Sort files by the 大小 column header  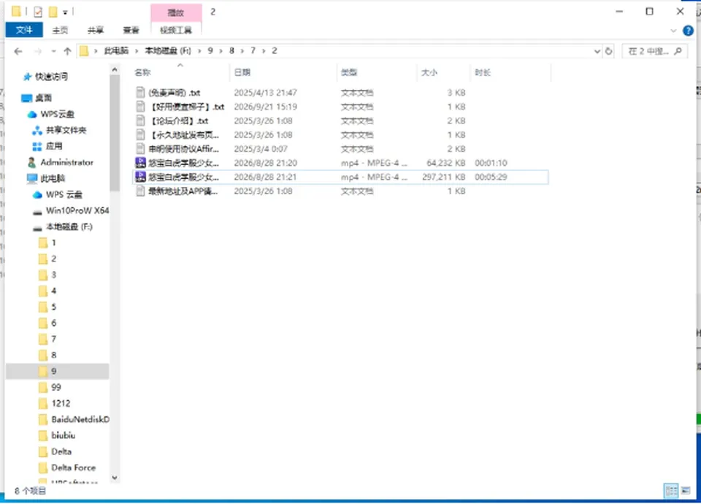[429, 72]
